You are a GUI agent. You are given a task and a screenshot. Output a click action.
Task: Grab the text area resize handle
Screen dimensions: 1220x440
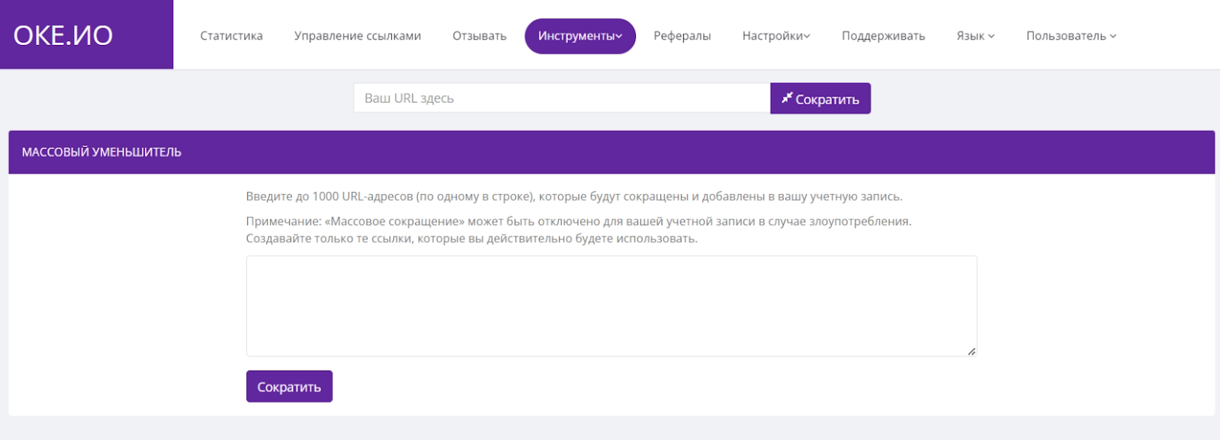click(x=971, y=352)
